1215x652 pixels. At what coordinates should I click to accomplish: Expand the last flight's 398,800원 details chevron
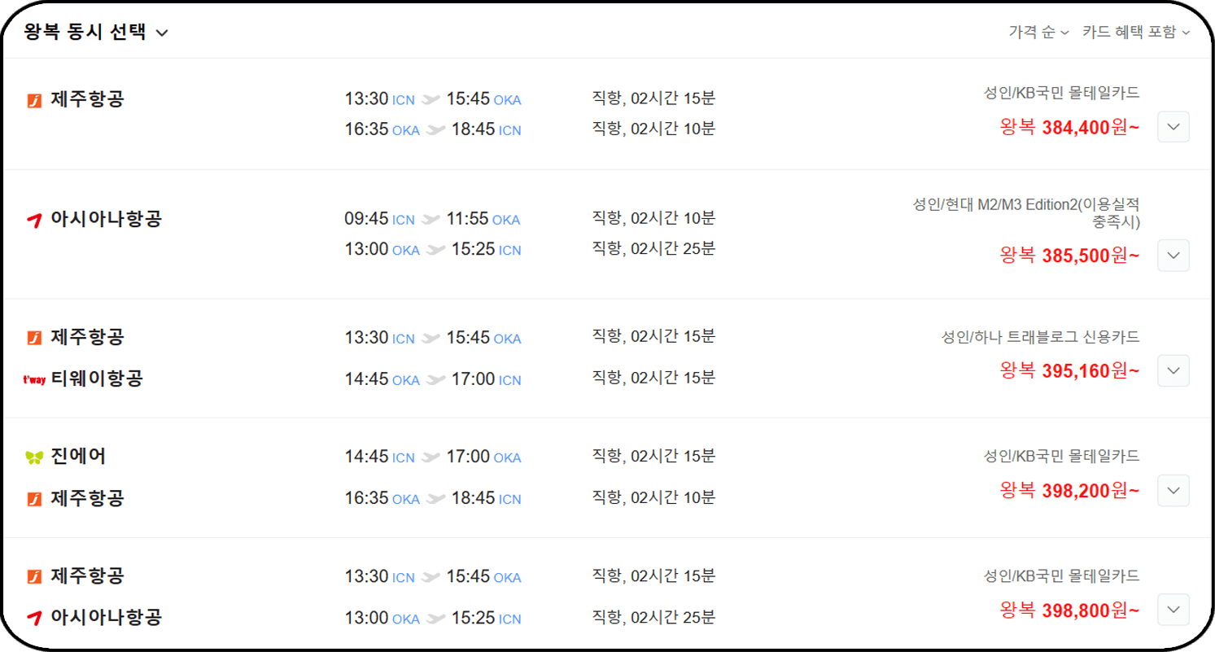[x=1173, y=608]
